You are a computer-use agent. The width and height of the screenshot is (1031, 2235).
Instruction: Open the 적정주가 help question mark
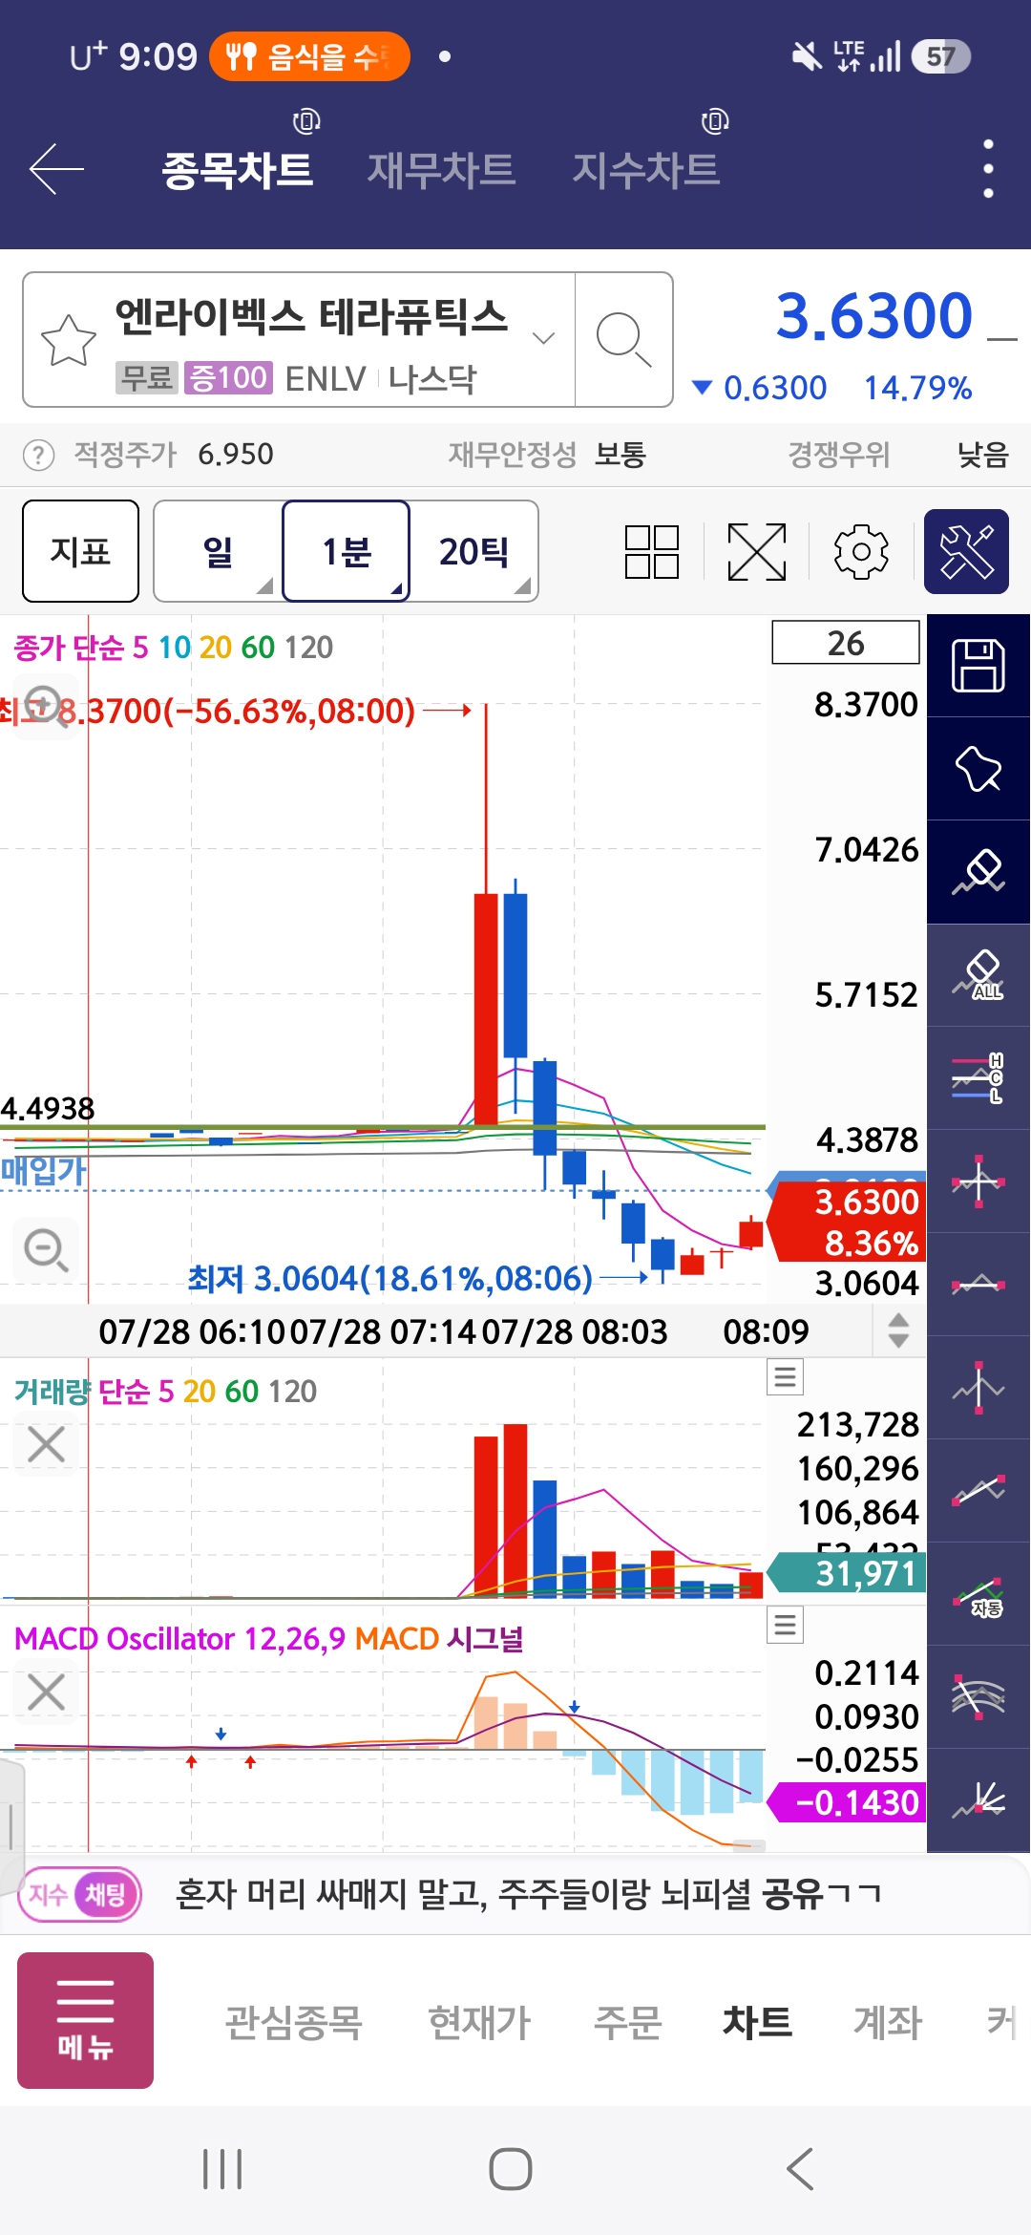[x=38, y=455]
